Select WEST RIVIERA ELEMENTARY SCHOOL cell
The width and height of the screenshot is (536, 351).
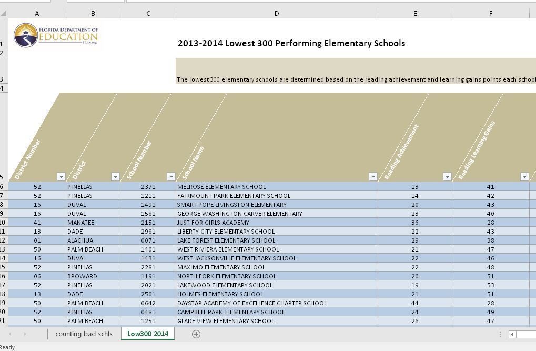(x=277, y=249)
